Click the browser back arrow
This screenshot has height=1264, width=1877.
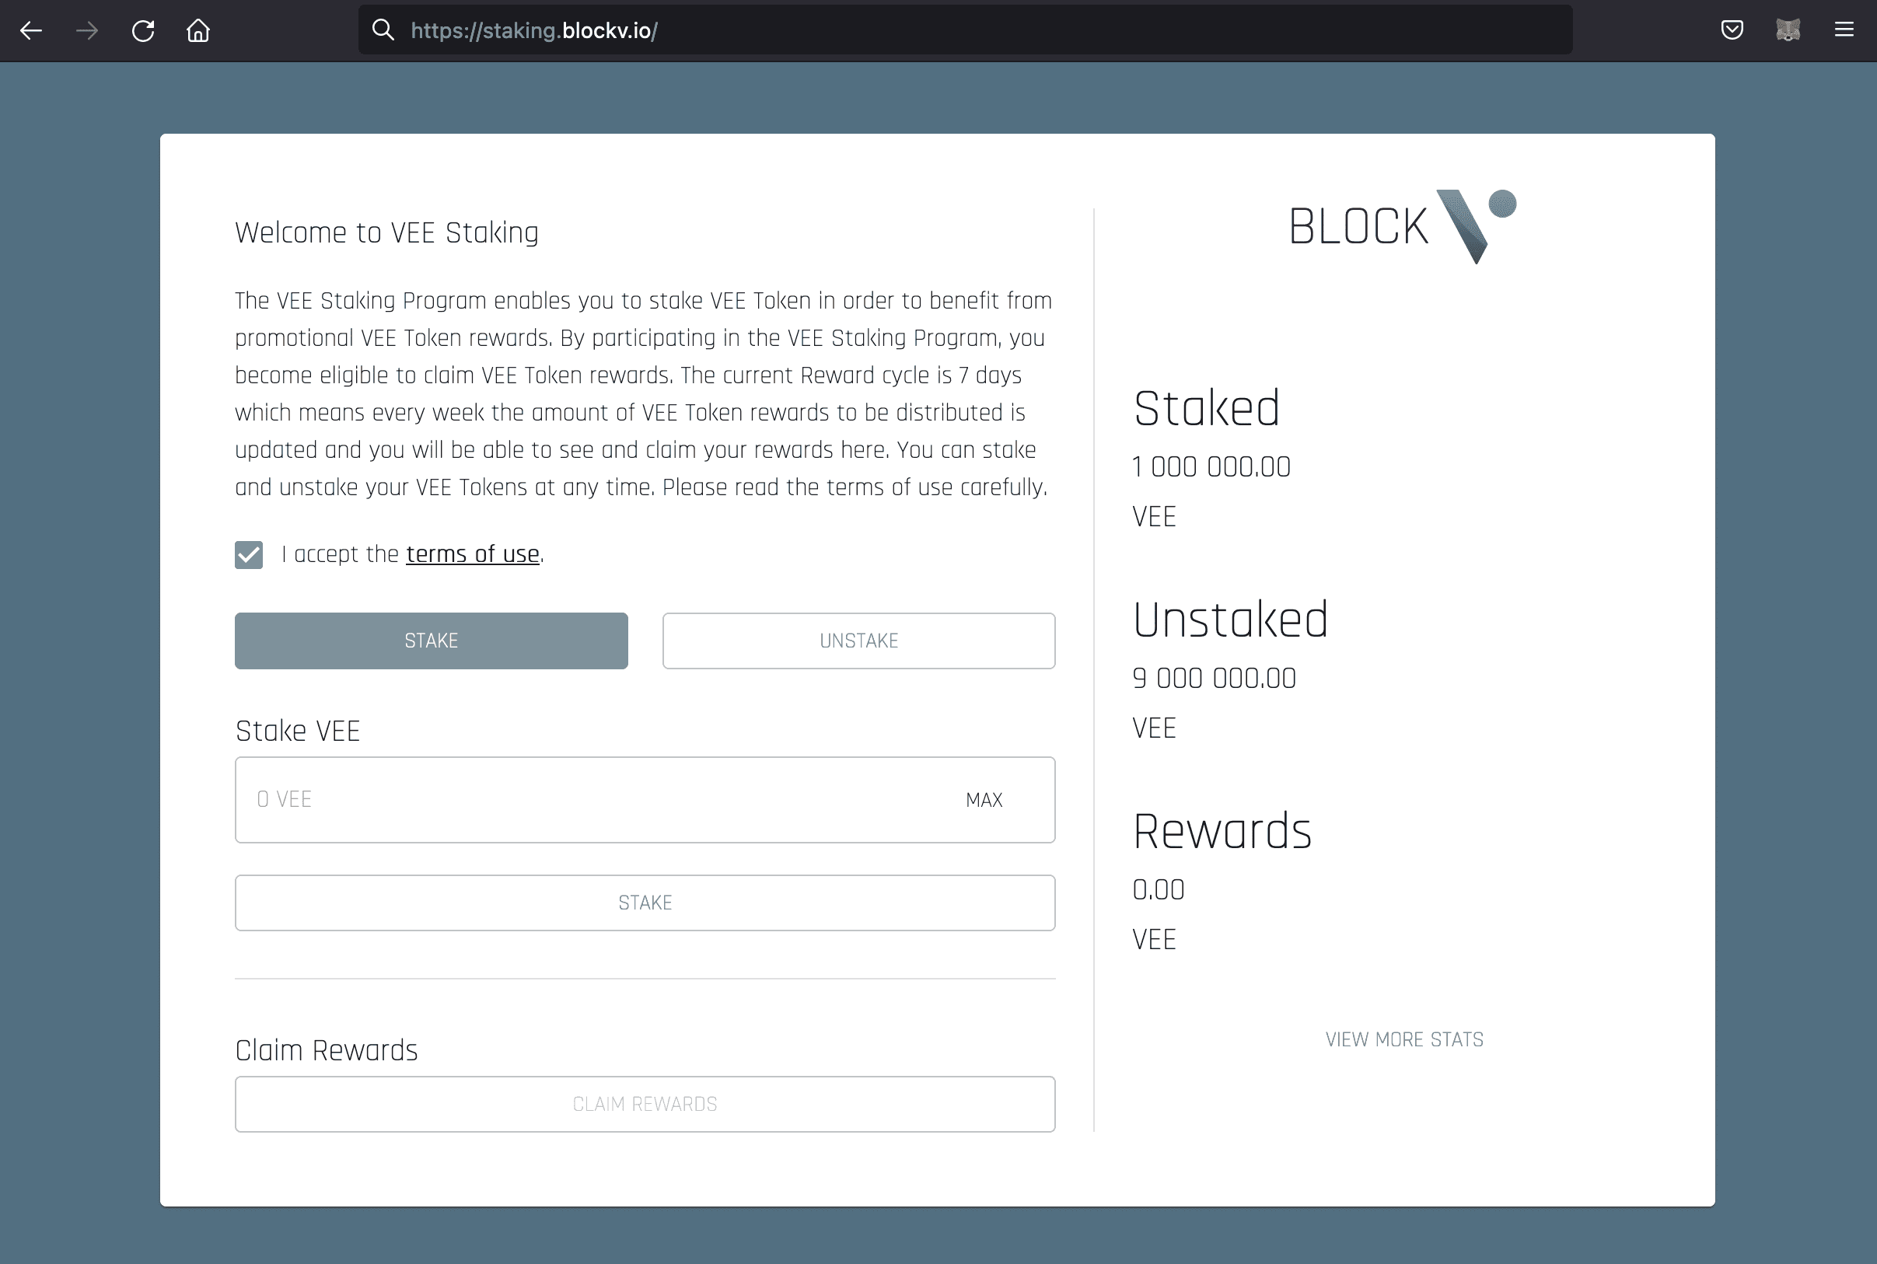coord(31,30)
